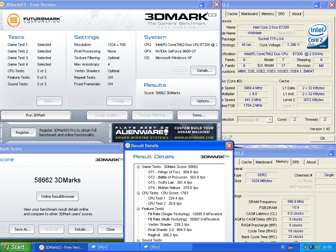Click the Intel Core 2 Duo logo
Image resolution: width=336 pixels, height=252 pixels.
[318, 35]
